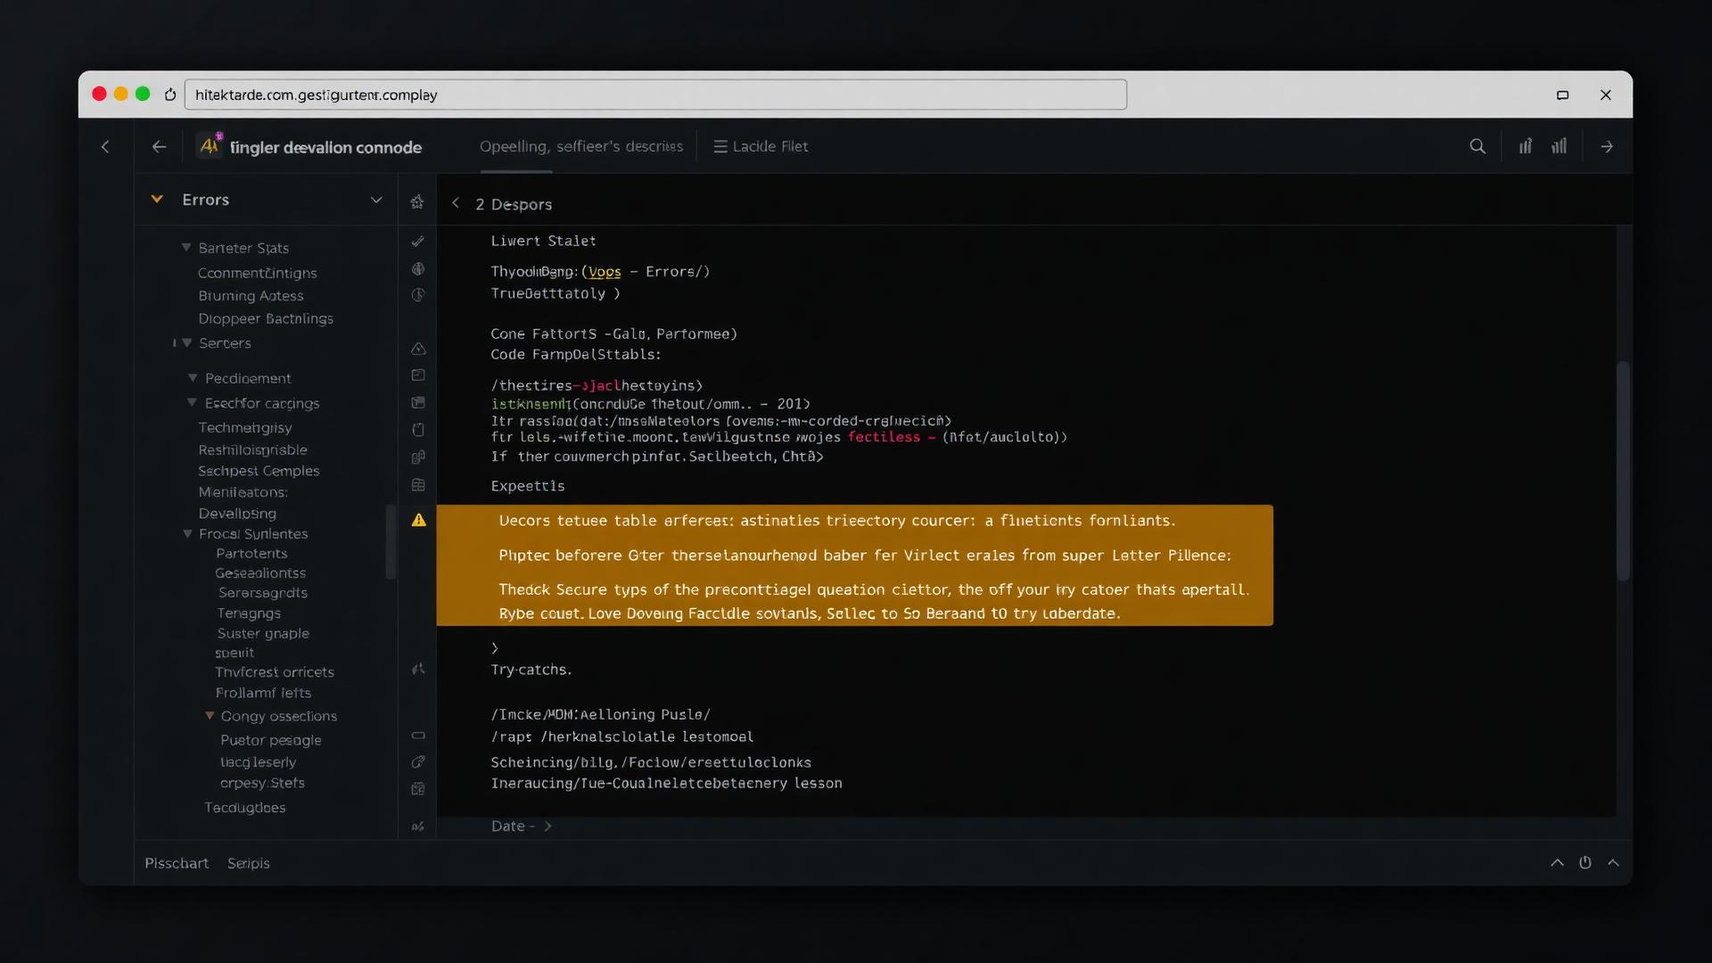The image size is (1712, 963).
Task: Click the triangle outline icon in the strip
Action: coord(418,349)
